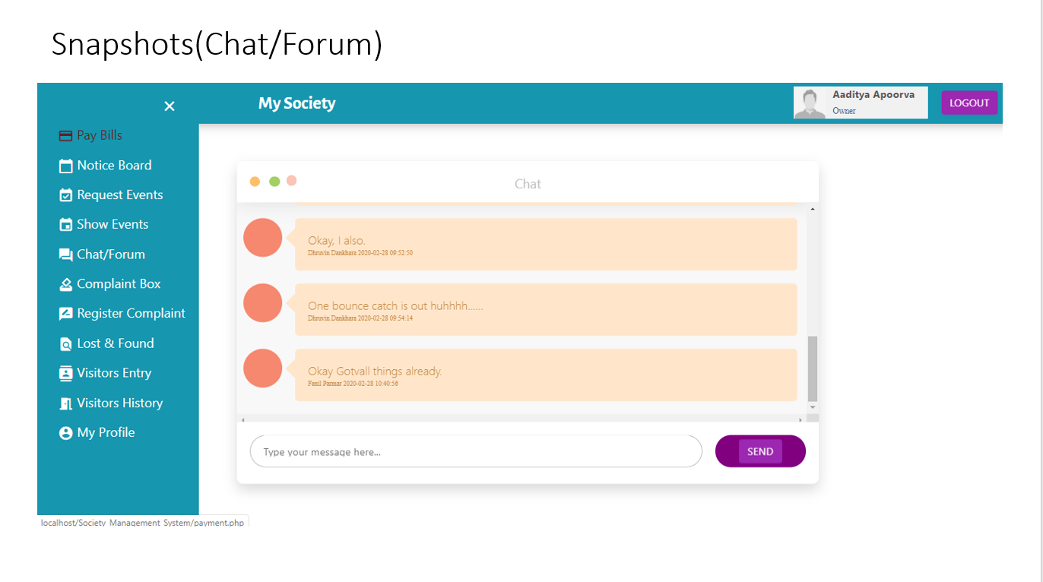Click the Chat window title
The height and width of the screenshot is (582, 1043).
pyautogui.click(x=528, y=184)
